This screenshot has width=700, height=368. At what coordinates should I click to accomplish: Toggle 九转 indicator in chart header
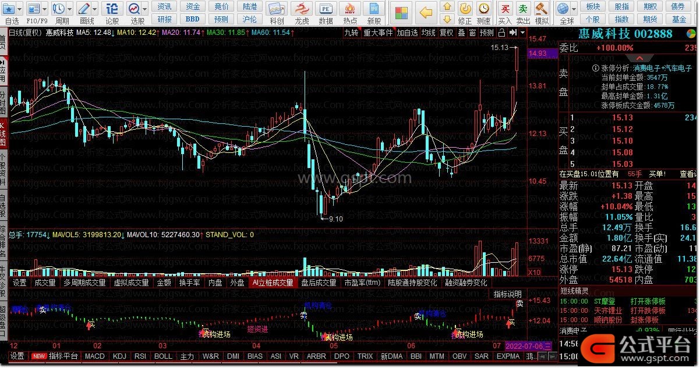351,33
